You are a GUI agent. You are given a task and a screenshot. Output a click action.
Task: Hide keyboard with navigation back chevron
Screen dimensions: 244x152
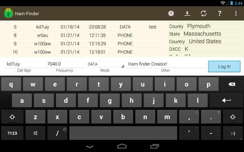tap(90, 147)
